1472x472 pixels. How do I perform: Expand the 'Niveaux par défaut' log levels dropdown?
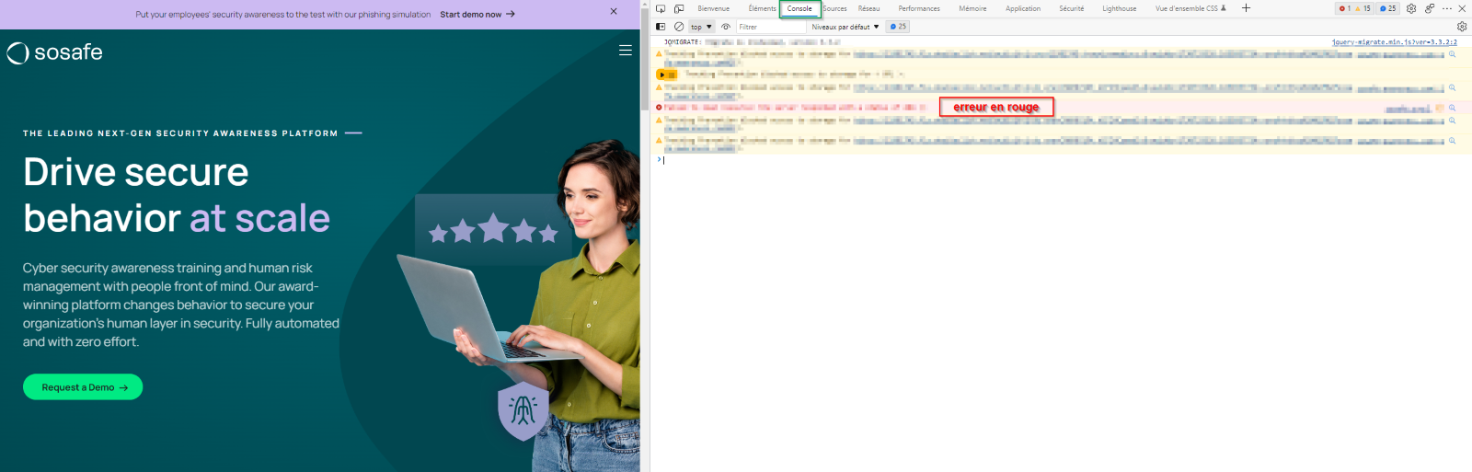[845, 27]
